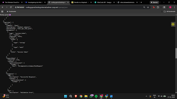Open taskbar Search
Screen dimensions: 177x99
point(71,96)
